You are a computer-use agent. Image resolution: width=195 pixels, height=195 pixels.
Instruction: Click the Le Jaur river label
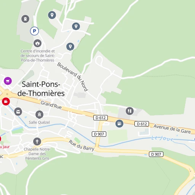coord(162,138)
